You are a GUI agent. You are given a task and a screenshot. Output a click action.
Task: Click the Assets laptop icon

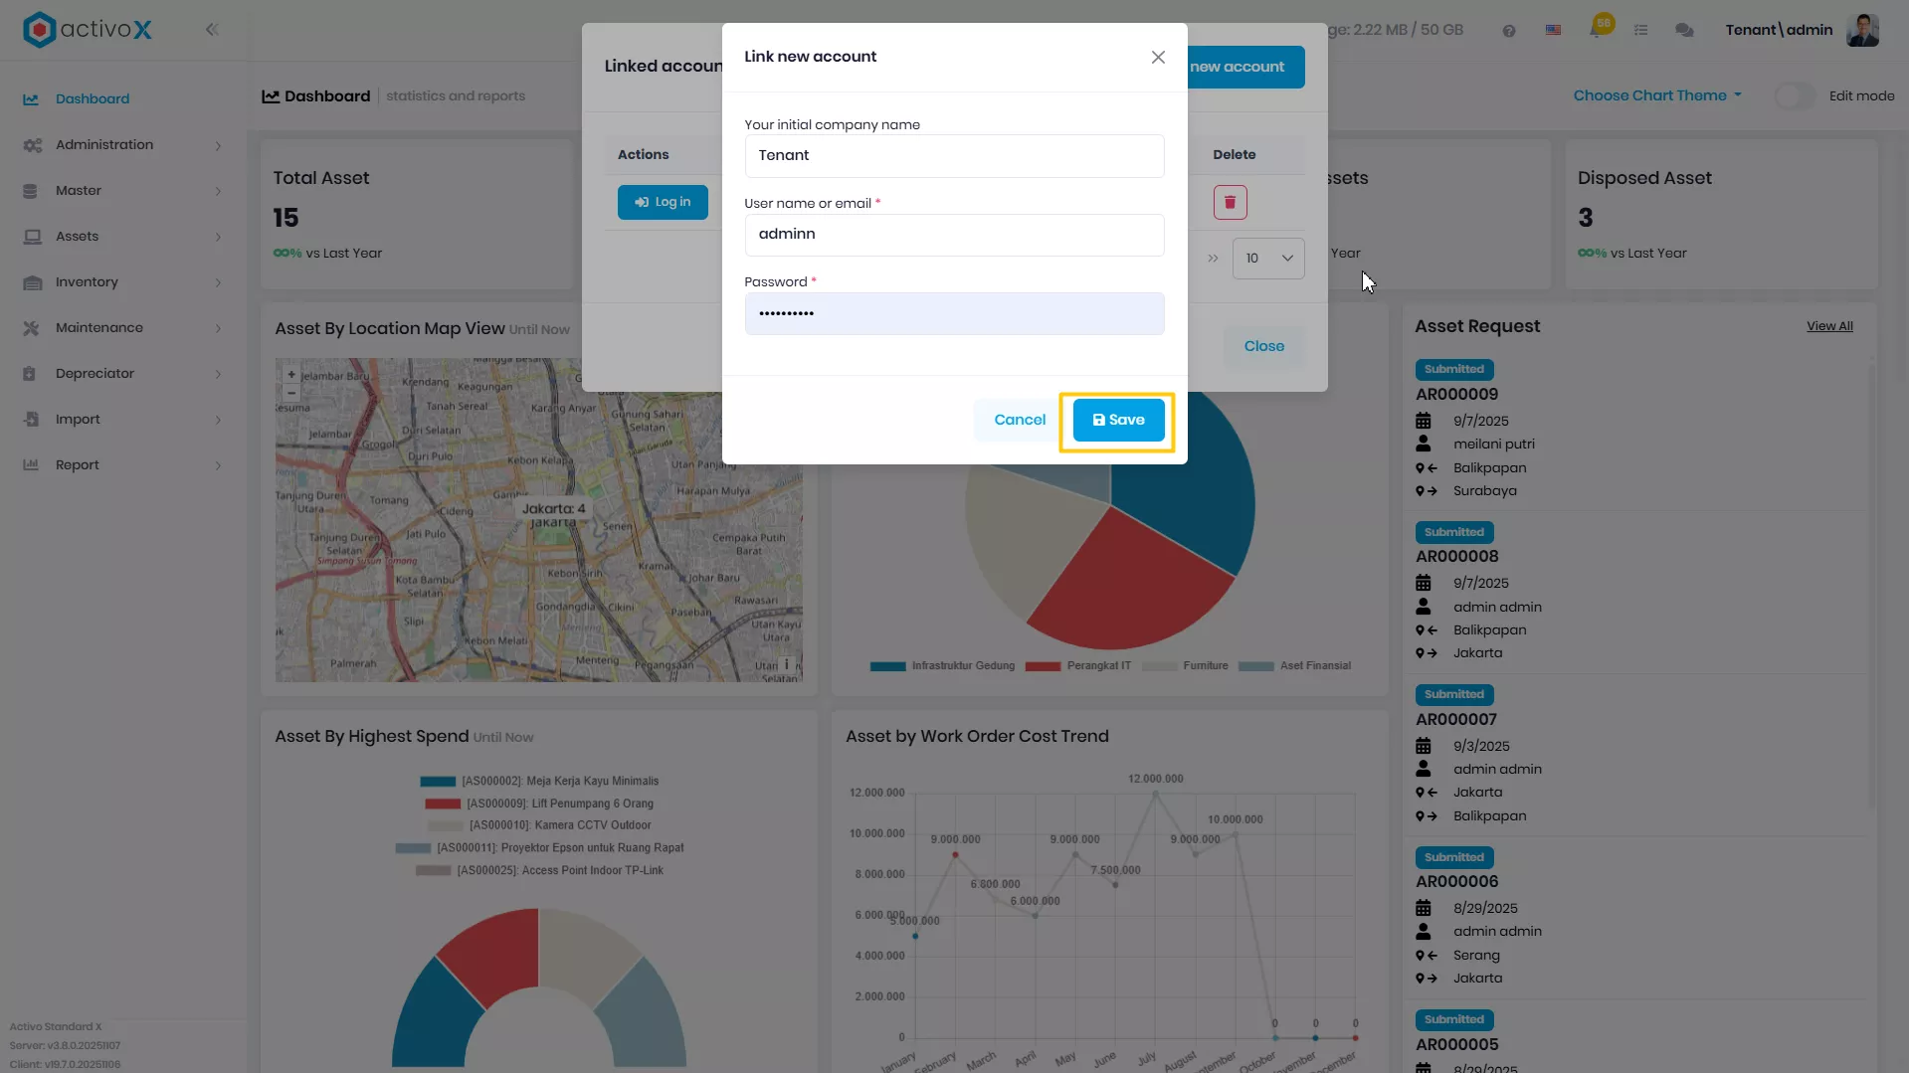(x=32, y=237)
